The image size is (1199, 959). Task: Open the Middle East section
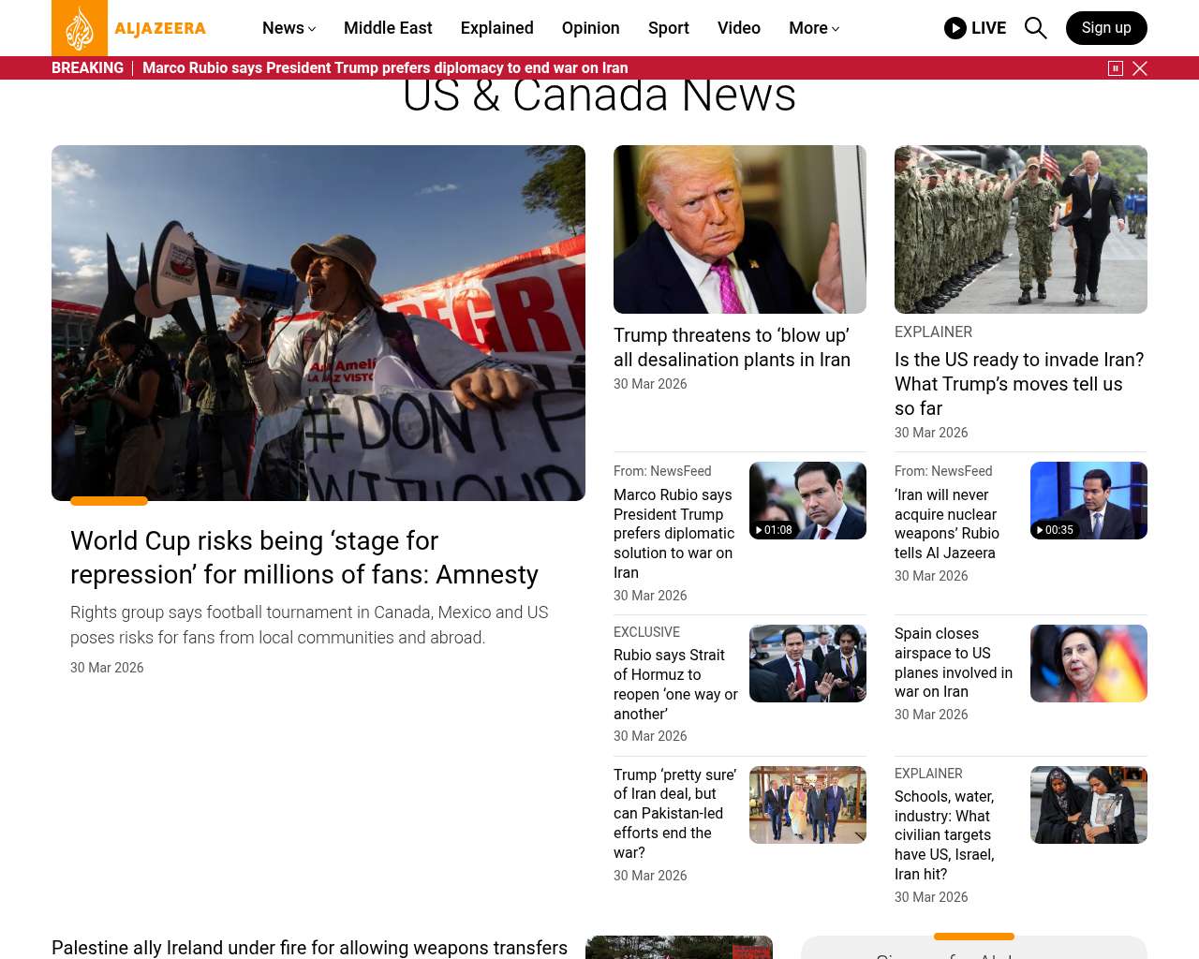coord(388,28)
